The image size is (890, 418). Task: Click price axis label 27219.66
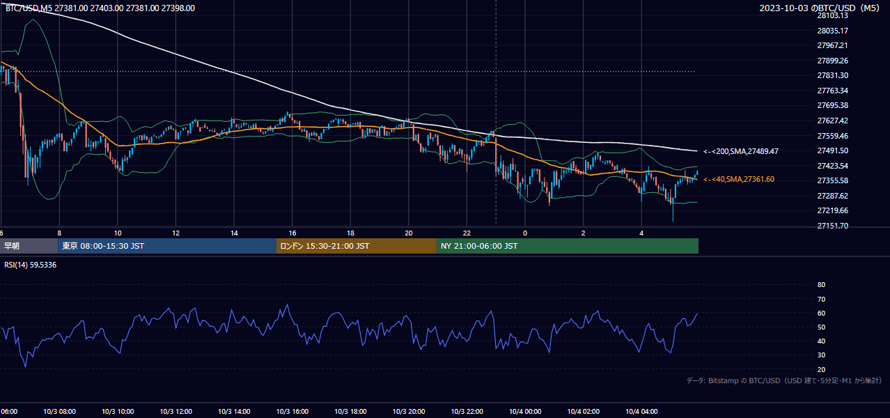pos(832,210)
